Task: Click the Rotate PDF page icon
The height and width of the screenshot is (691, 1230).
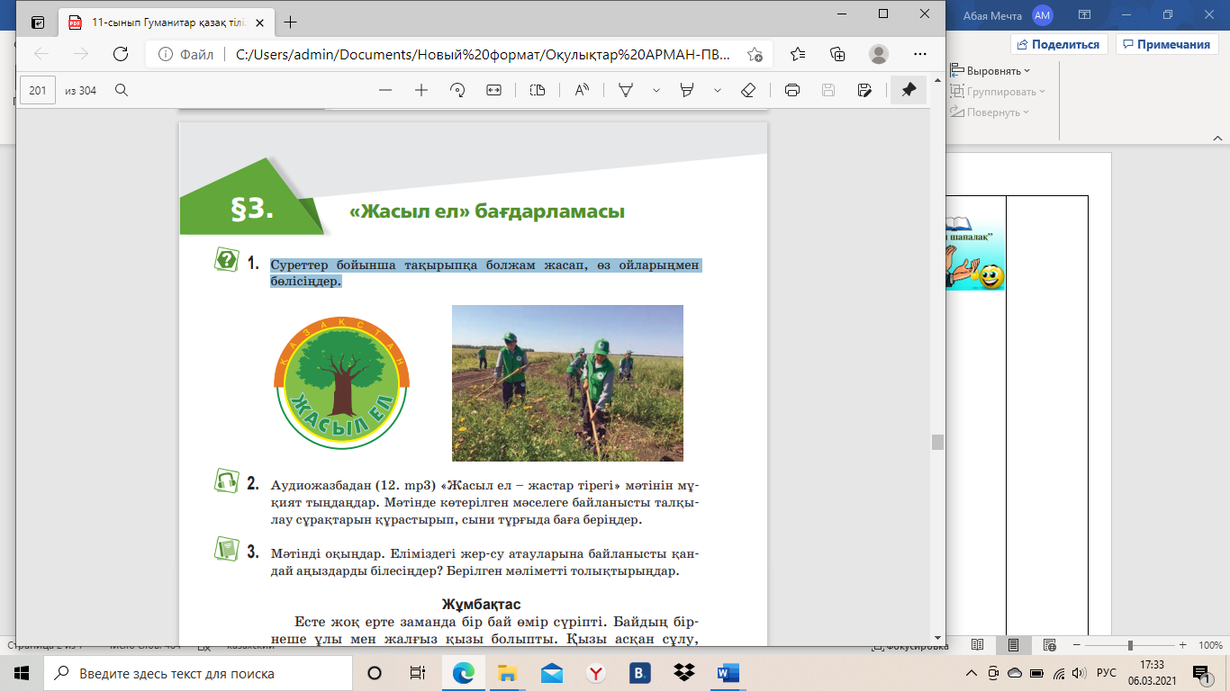Action: point(457,90)
